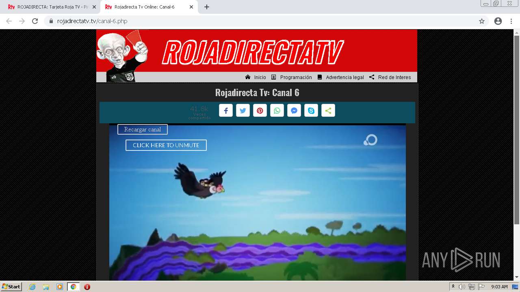Open the Windows Start menu
The height and width of the screenshot is (292, 520).
point(11,287)
